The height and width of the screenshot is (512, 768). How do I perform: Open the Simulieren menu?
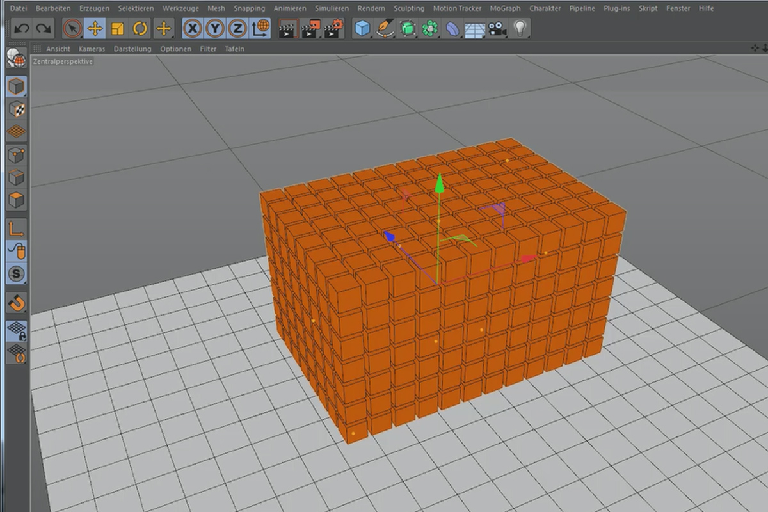point(332,8)
